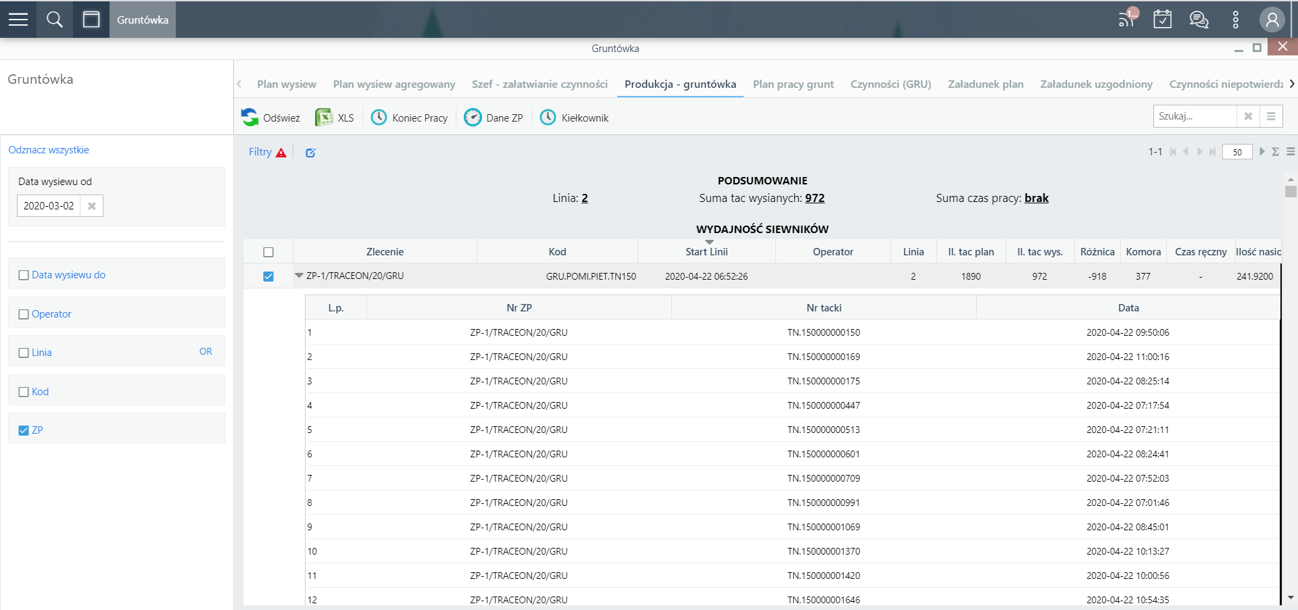This screenshot has height=610, width=1298.
Task: Disable the ZP filter checkbox
Action: click(x=24, y=430)
